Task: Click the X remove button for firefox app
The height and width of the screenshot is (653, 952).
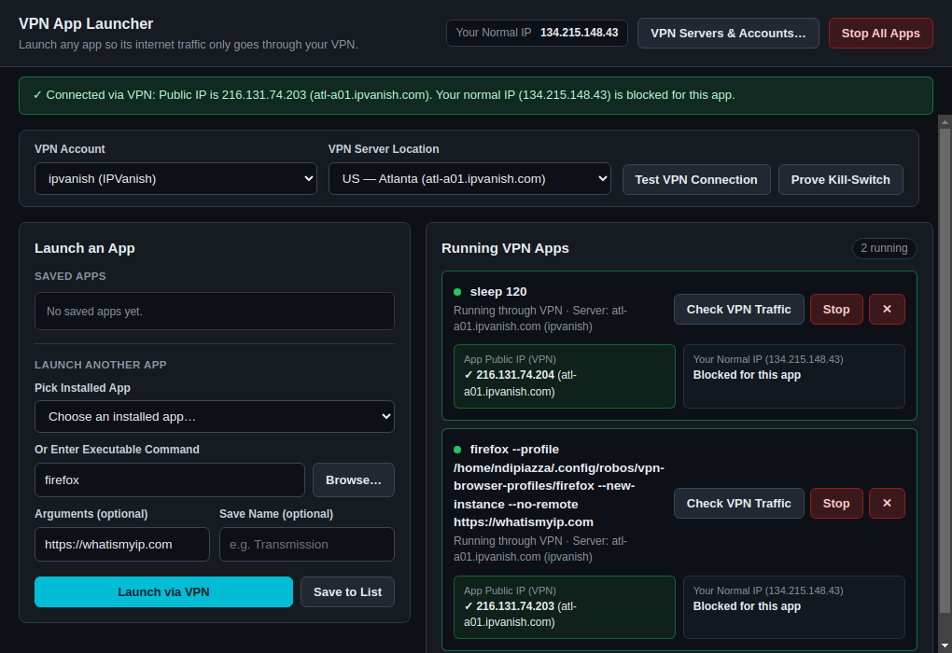Action: pos(887,503)
